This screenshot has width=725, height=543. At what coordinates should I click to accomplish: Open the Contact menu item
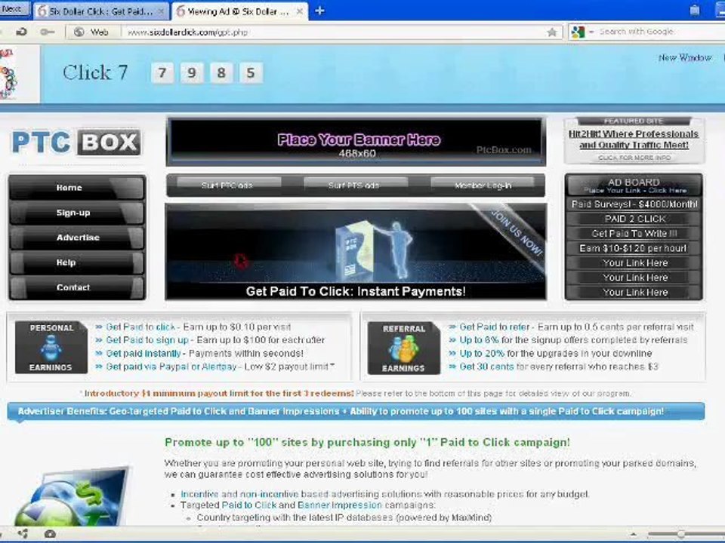pos(77,287)
